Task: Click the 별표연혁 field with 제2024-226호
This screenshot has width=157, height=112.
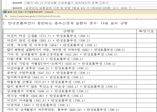Action: click(91, 8)
